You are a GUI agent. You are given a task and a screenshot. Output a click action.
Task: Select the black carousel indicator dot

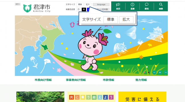click(x=149, y=73)
